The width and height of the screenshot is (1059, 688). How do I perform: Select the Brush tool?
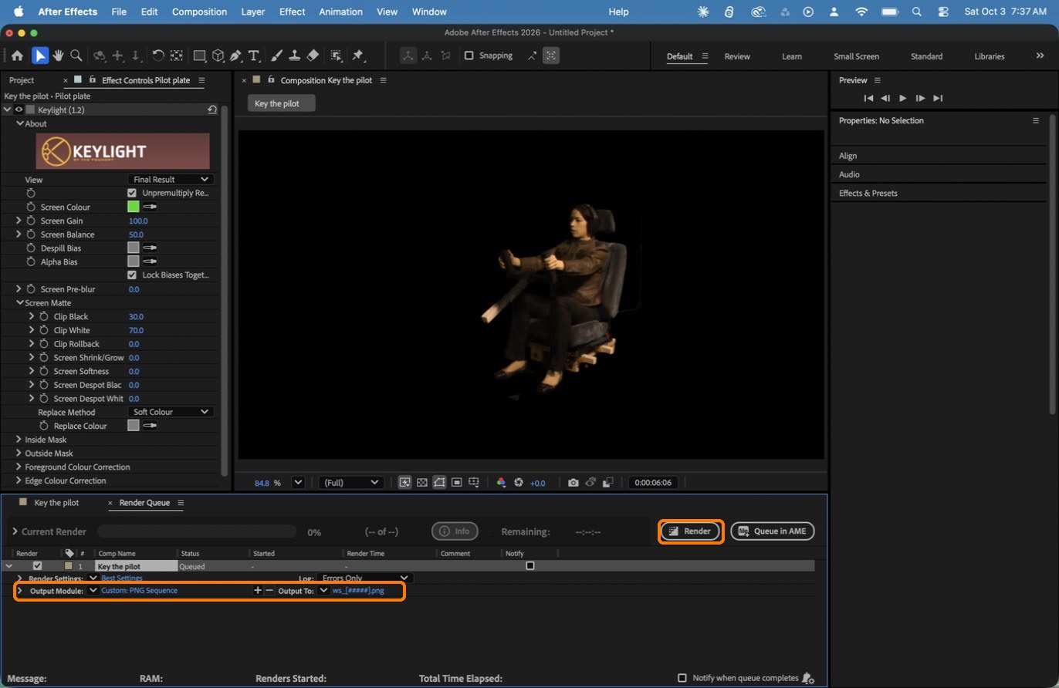276,56
